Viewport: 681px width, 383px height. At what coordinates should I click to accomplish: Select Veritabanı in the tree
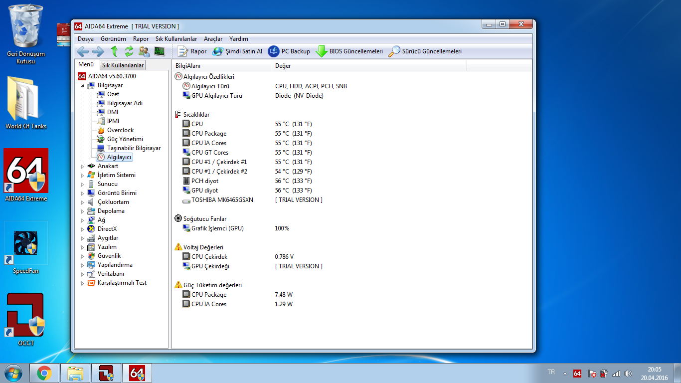[x=111, y=274]
